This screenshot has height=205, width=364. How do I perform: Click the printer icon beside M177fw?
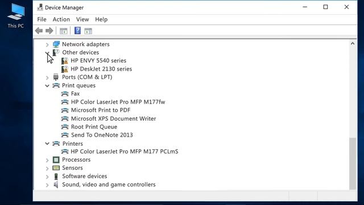[x=65, y=102]
